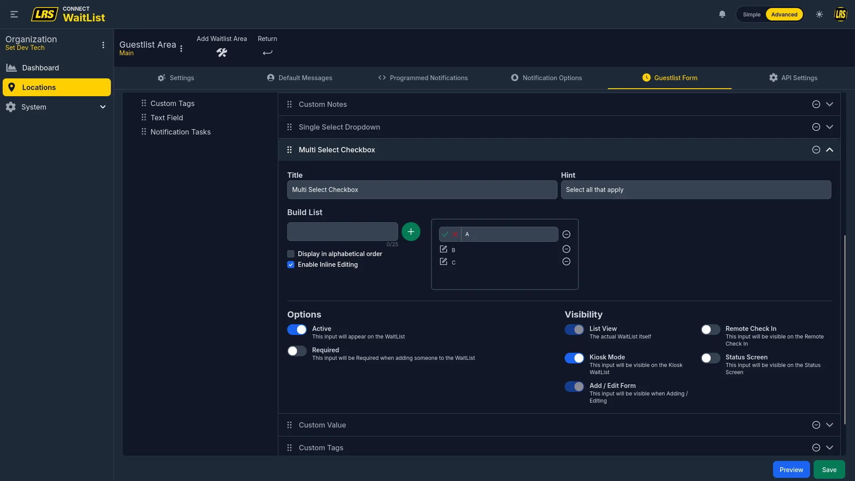
Task: Toggle the Active switch off
Action: (x=297, y=330)
